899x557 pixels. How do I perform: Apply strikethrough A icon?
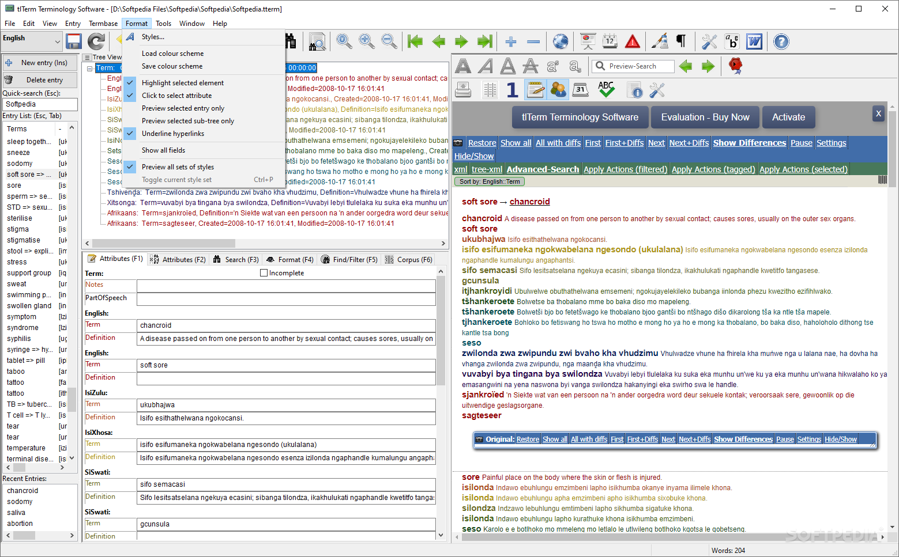coord(531,66)
